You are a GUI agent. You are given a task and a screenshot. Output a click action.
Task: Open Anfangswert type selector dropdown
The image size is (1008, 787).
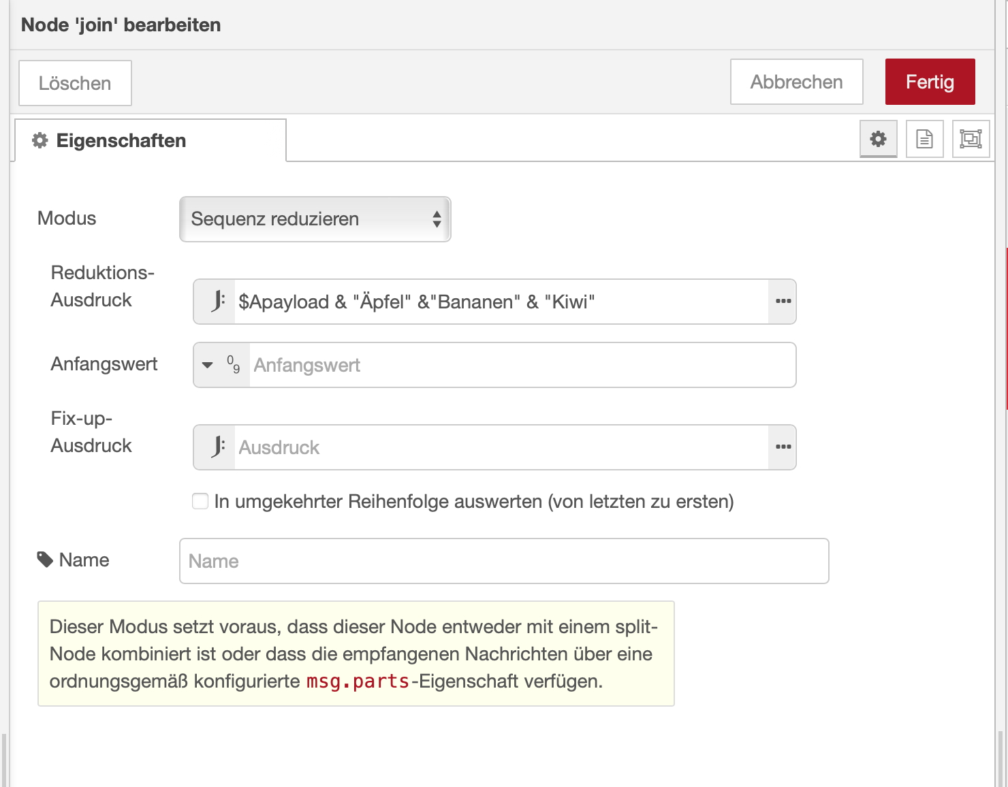point(222,365)
